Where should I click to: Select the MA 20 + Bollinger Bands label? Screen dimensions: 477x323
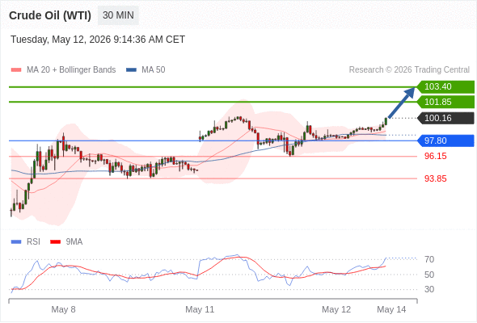(71, 70)
